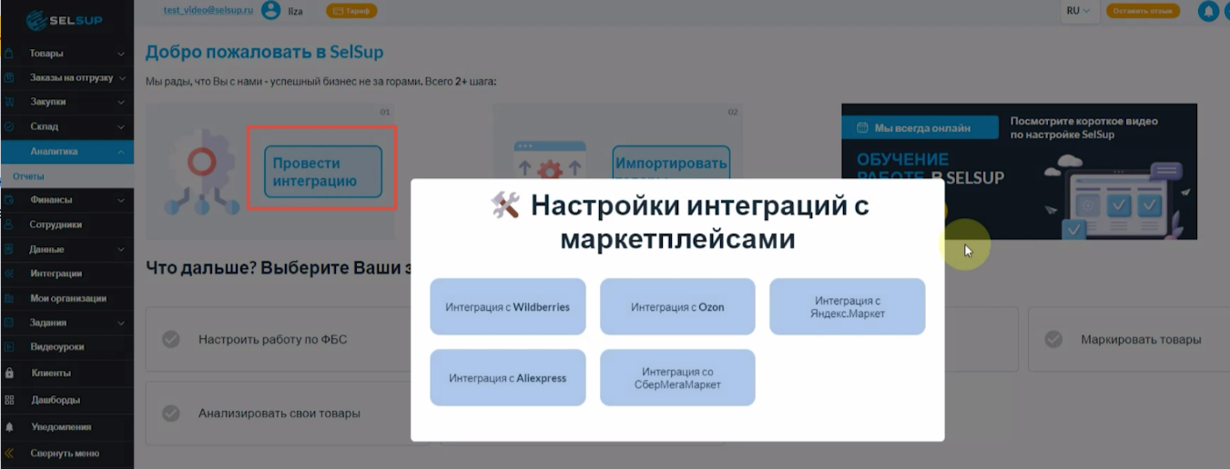The height and width of the screenshot is (469, 1230).
Task: Click the Оставить отзыв button
Action: point(1143,11)
